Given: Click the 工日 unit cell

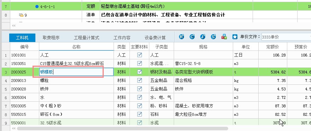Looking at the screenshot, I should [x=246, y=55].
